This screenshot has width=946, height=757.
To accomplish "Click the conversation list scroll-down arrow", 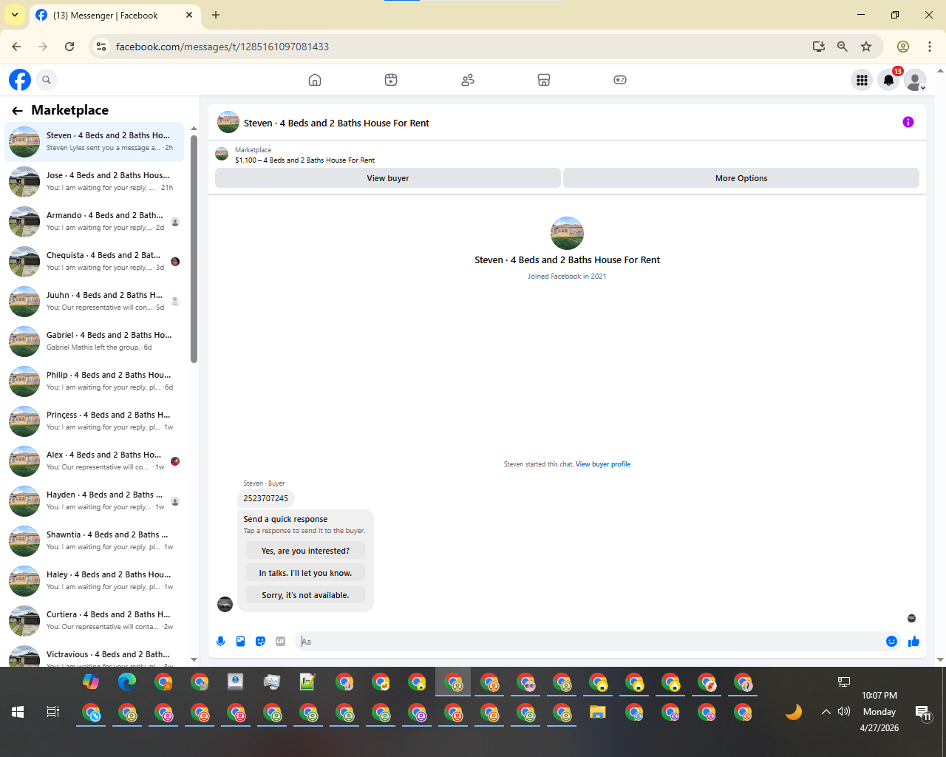I will click(194, 659).
